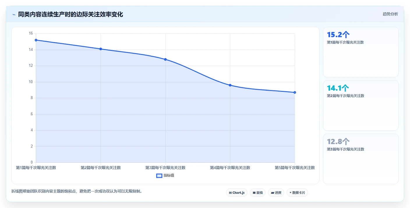Click the card caption under 15.2个
This screenshot has height=208, width=410.
[x=345, y=42]
